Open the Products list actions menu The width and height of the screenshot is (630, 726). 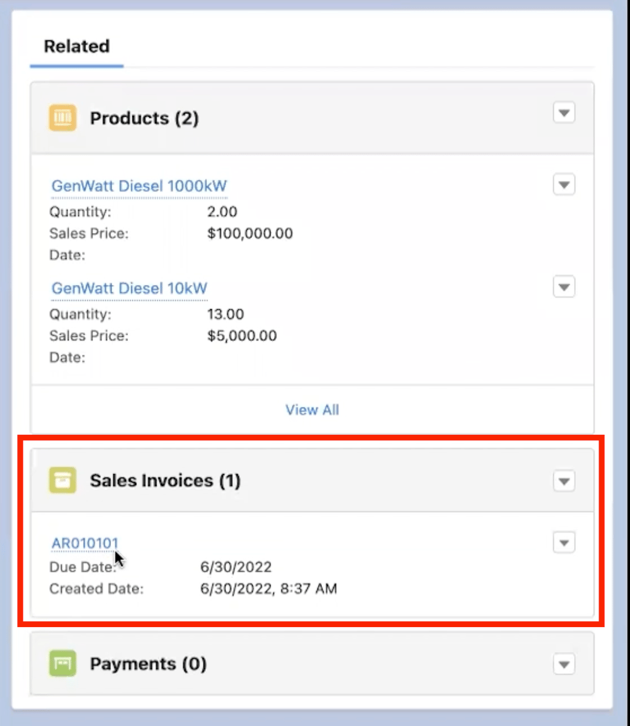(564, 112)
